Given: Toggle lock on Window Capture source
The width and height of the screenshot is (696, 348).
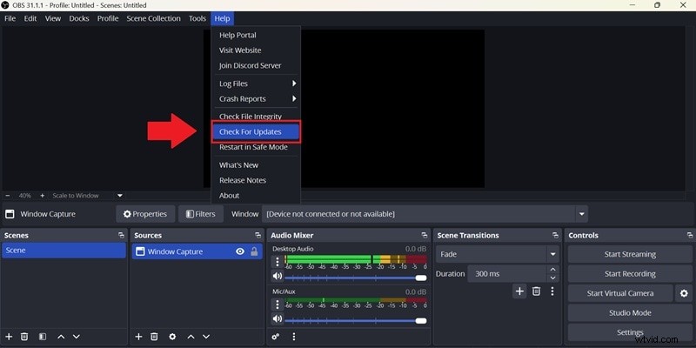Looking at the screenshot, I should click(254, 251).
